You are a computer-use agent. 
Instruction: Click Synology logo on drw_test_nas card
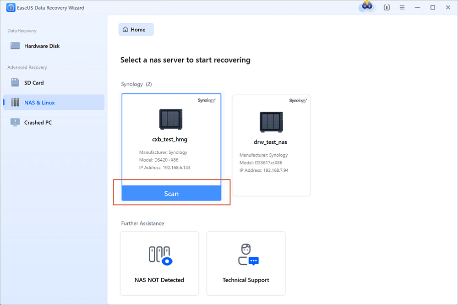click(298, 101)
